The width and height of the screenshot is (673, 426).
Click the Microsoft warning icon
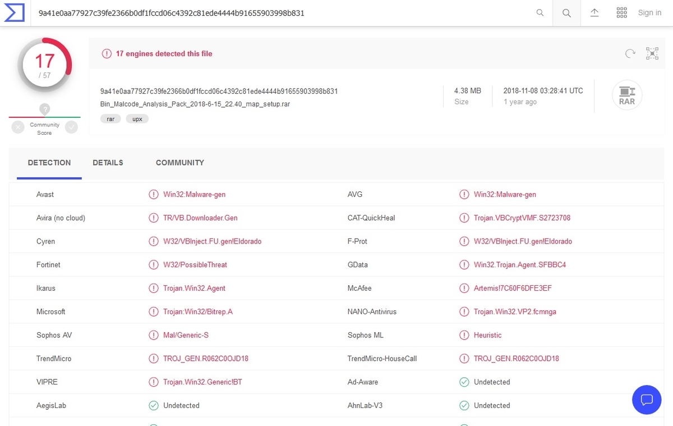click(154, 312)
